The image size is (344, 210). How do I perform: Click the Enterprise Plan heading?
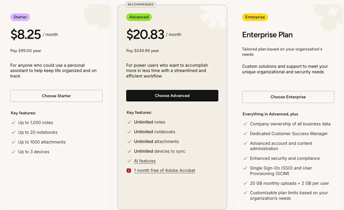tap(267, 35)
